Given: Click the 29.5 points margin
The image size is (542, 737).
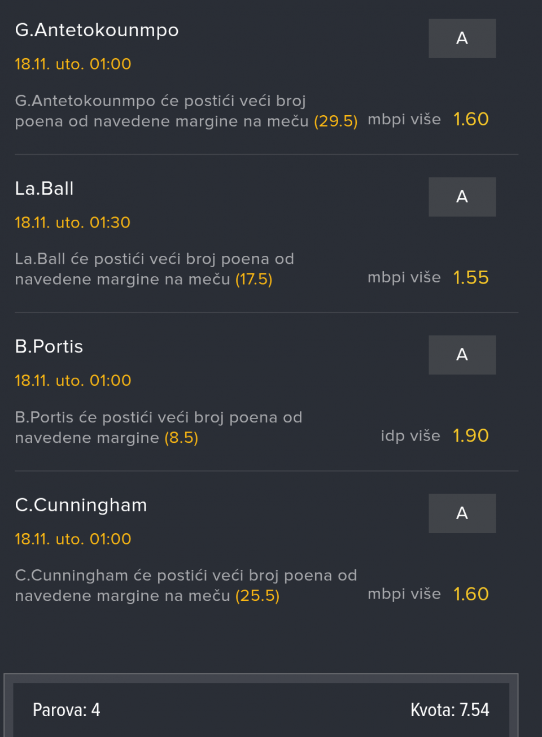Looking at the screenshot, I should [336, 121].
